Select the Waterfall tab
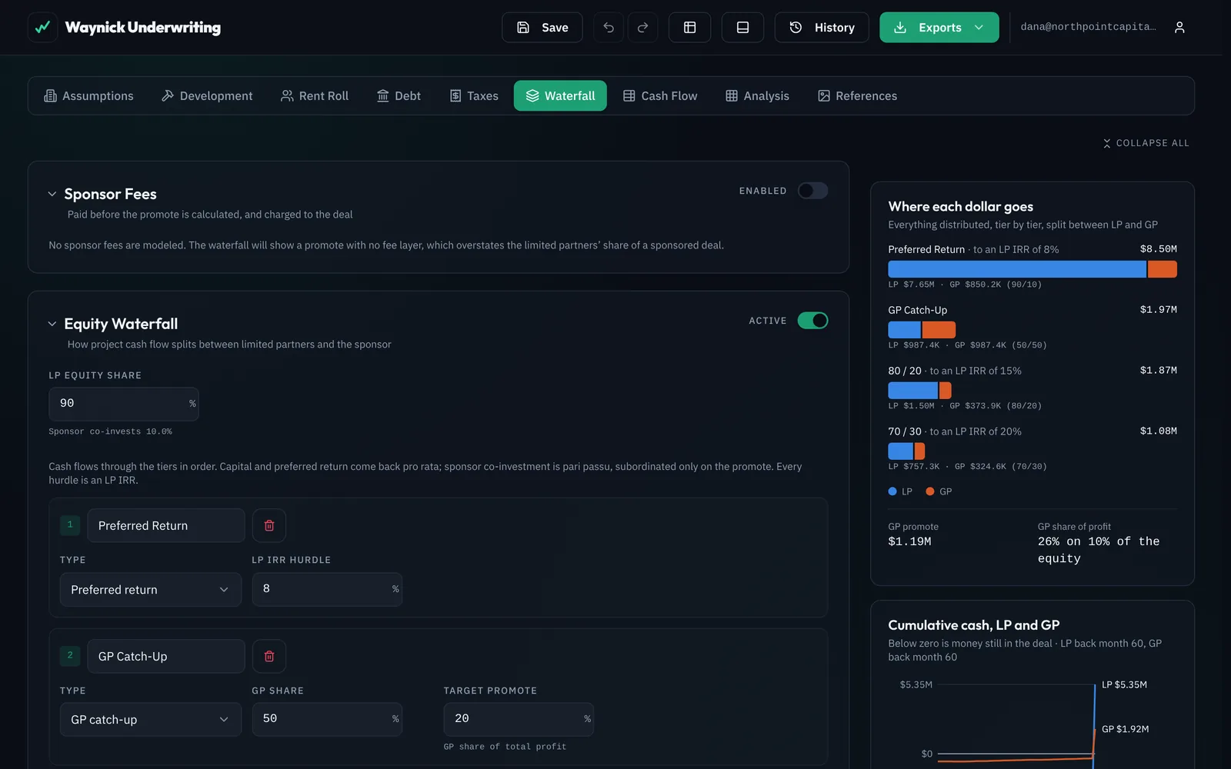The height and width of the screenshot is (769, 1231). (x=560, y=96)
